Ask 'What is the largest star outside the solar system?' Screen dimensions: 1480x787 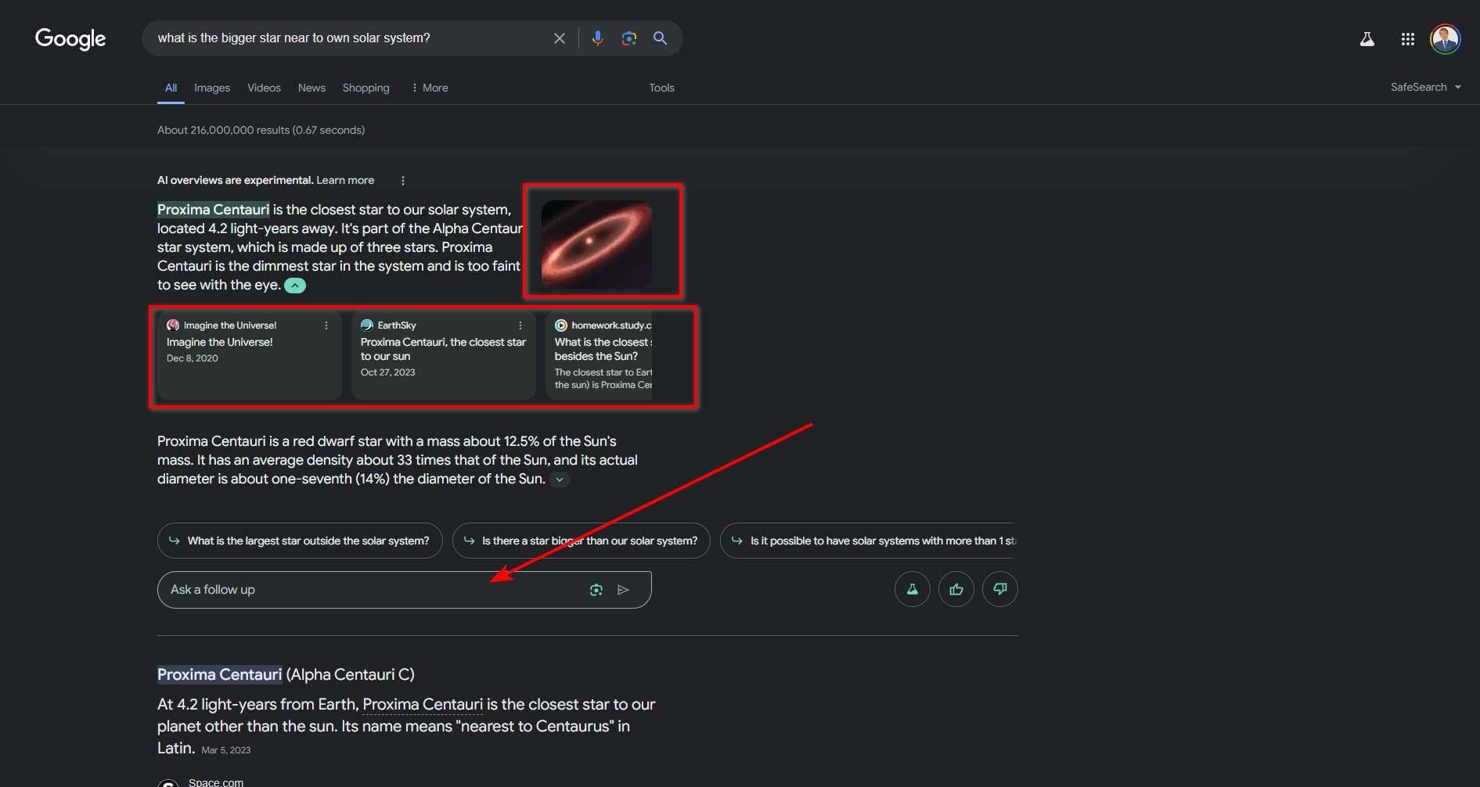(x=300, y=541)
